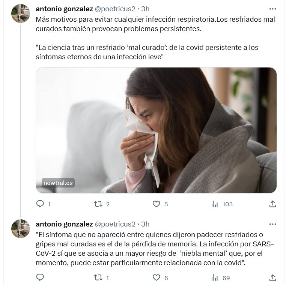Share the first tweet via share icon
Viewport: 292px width, 285px height.
click(x=273, y=204)
